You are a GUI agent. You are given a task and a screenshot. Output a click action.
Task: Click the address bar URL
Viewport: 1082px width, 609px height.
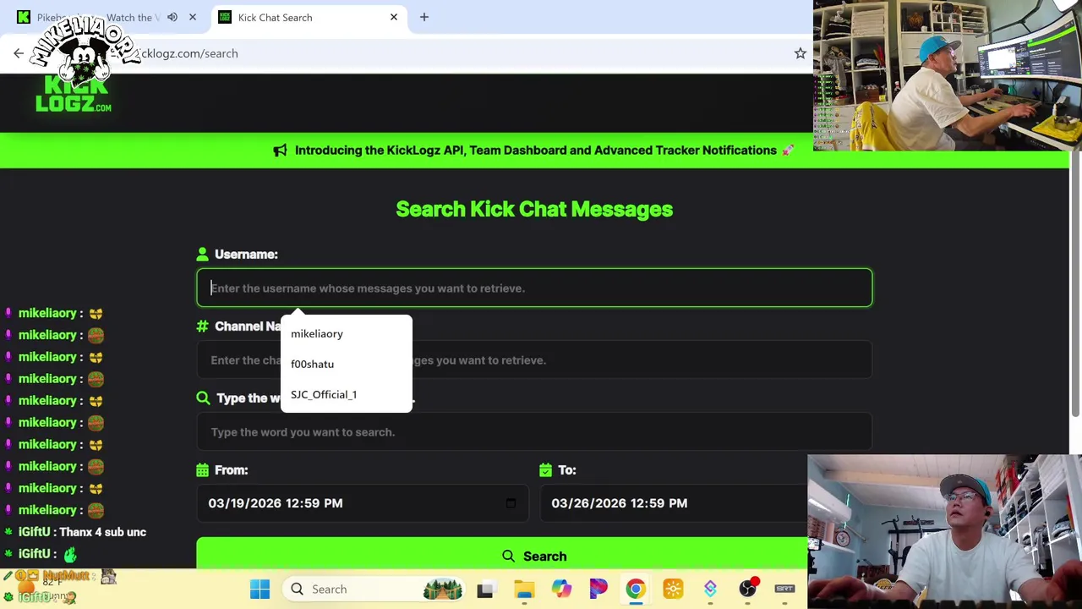[189, 53]
